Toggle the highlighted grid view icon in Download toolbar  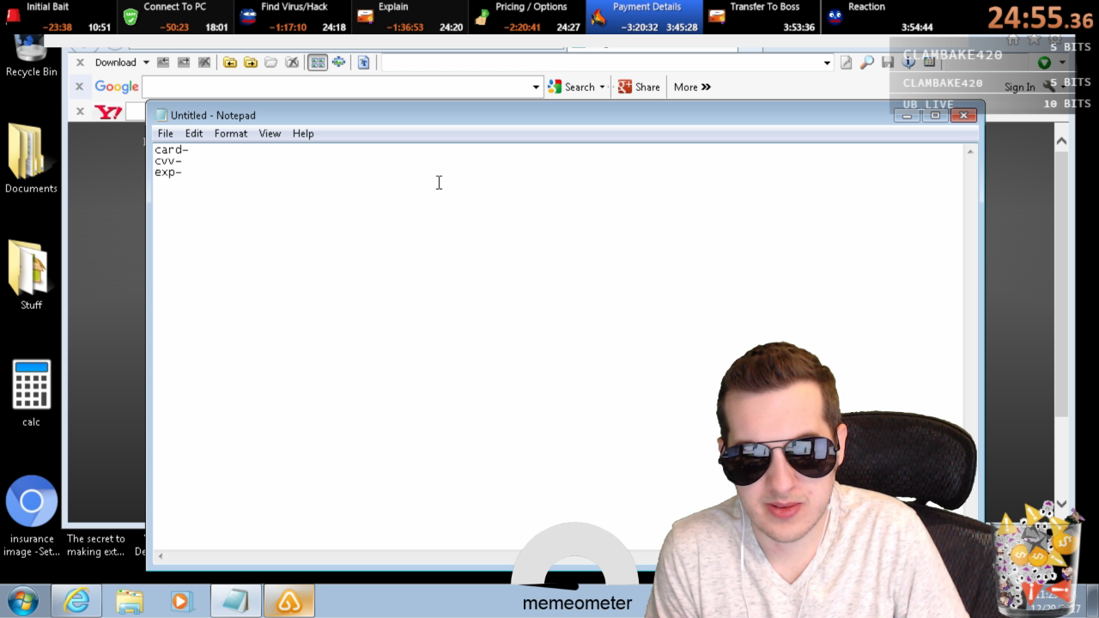click(318, 63)
